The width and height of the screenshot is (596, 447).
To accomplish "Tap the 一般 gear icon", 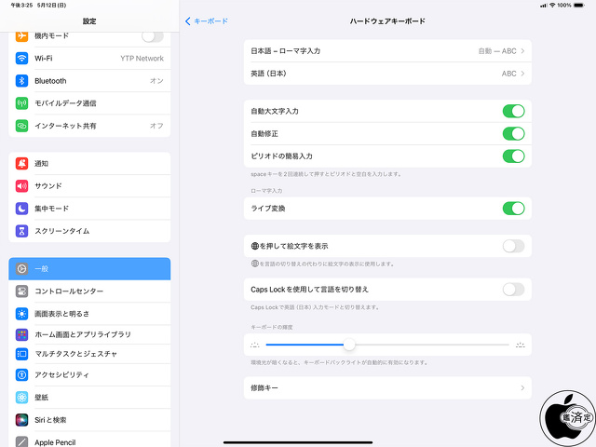I will (21, 269).
